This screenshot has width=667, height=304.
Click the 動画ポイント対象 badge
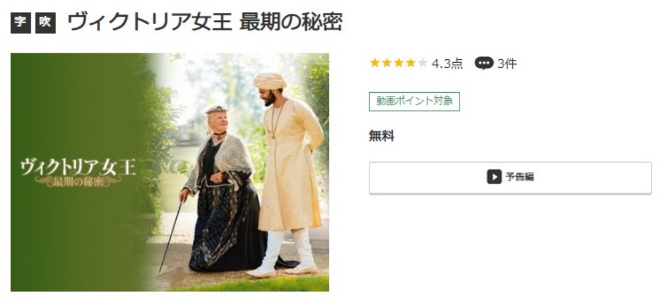click(414, 101)
